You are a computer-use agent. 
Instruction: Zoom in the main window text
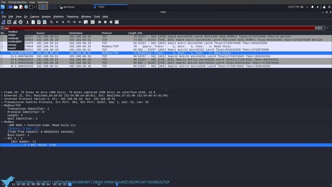coord(100,22)
